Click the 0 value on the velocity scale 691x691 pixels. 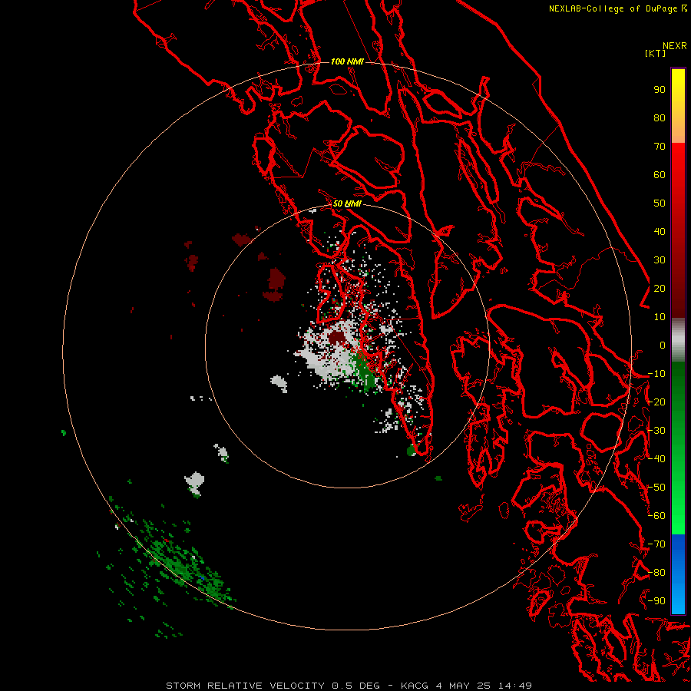pyautogui.click(x=663, y=345)
